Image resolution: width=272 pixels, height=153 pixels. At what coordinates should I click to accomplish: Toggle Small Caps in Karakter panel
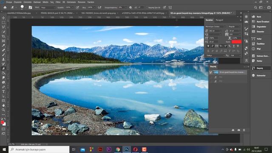pyautogui.click(x=221, y=46)
